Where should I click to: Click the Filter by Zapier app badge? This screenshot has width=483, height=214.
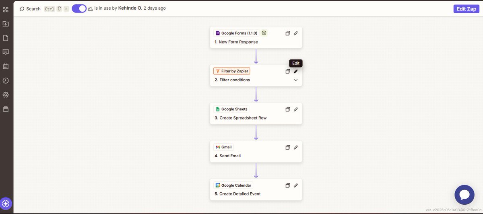[x=231, y=71]
